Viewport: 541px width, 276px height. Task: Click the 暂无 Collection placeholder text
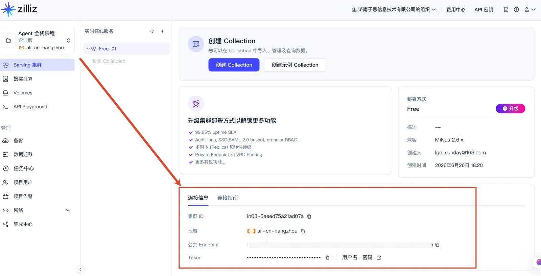tap(109, 61)
